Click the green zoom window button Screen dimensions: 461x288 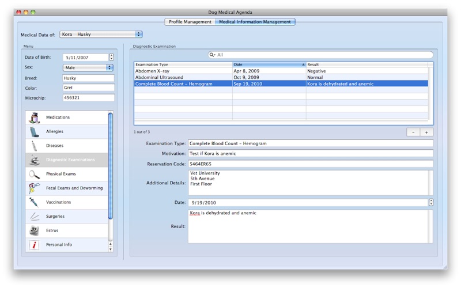tap(33, 12)
